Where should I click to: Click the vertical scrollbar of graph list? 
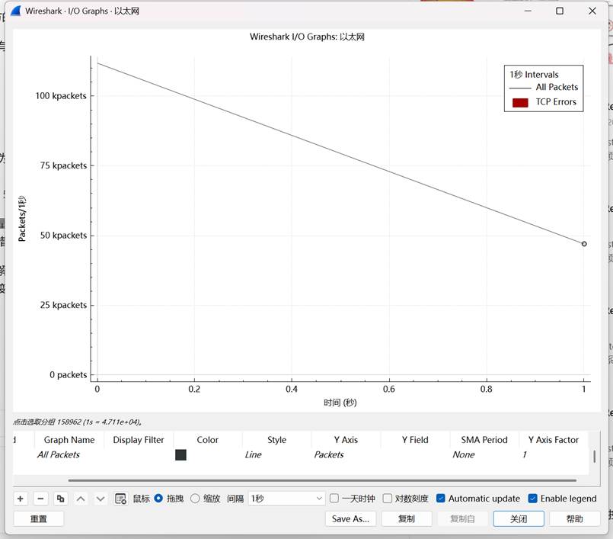coord(594,457)
